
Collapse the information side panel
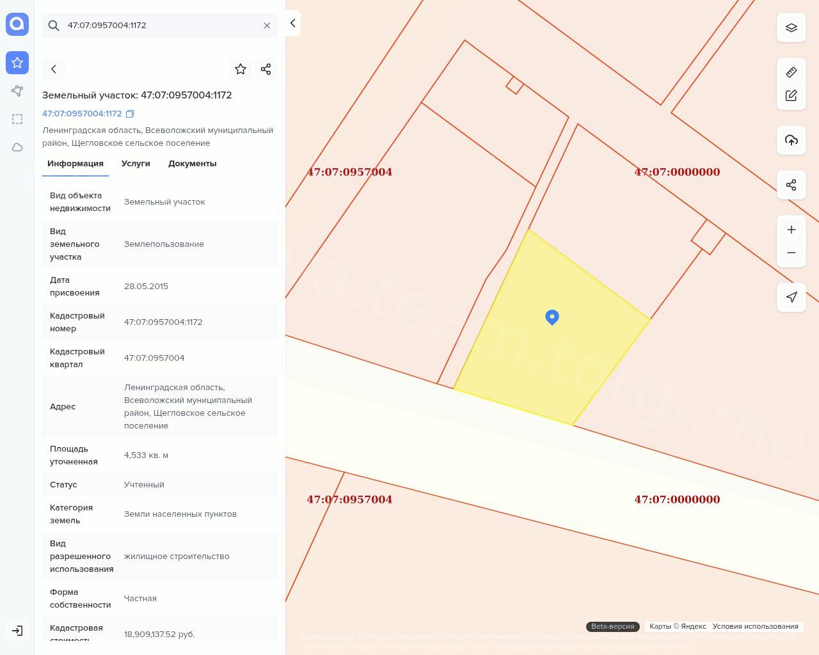292,23
